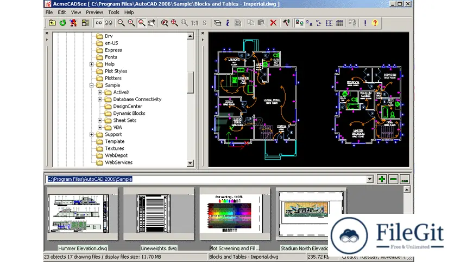Click the paste clipboard icon

(261, 23)
